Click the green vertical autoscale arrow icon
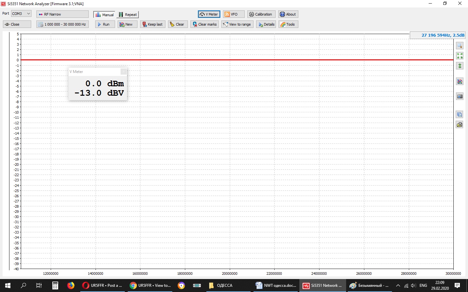The height and width of the screenshot is (292, 468). (460, 66)
